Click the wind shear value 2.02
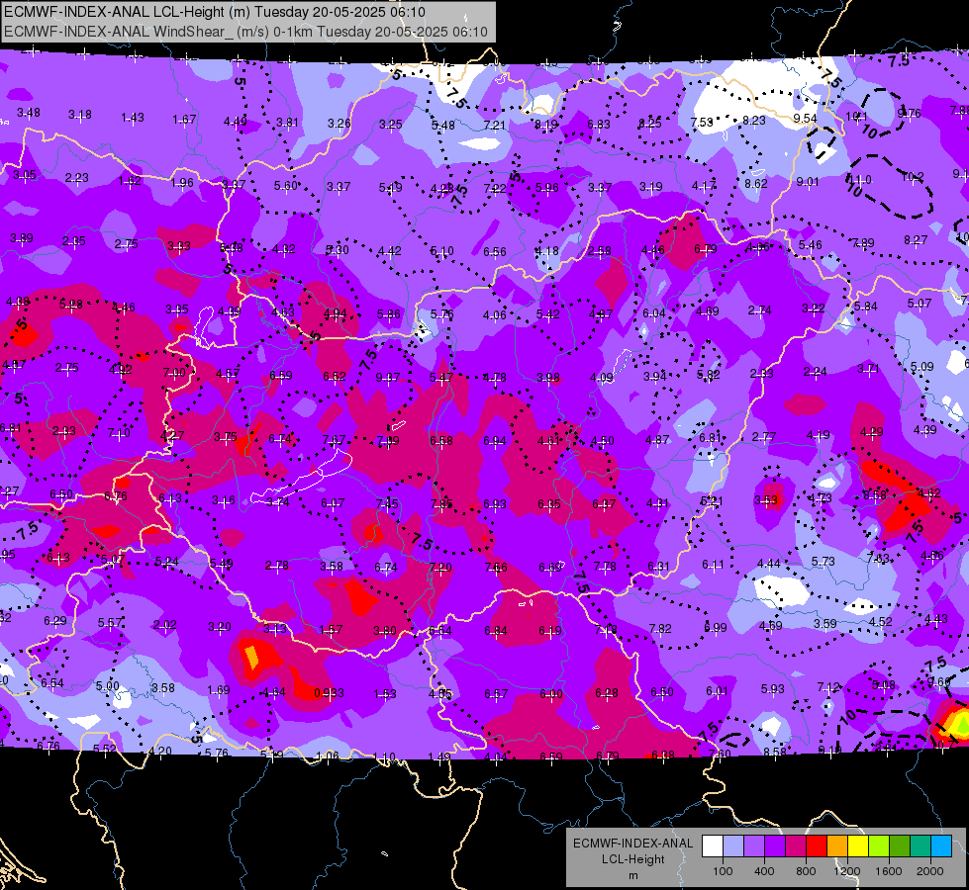The width and height of the screenshot is (969, 890). 165,624
